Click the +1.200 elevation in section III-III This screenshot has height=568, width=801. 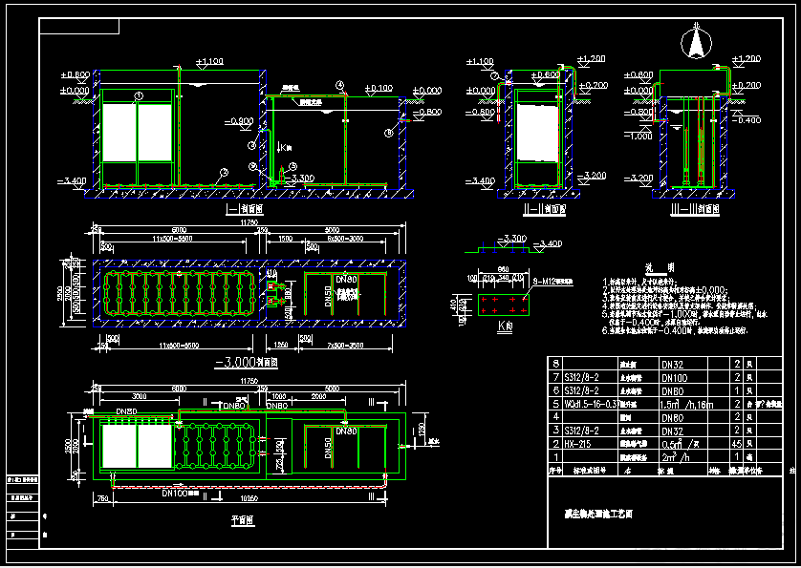click(747, 58)
